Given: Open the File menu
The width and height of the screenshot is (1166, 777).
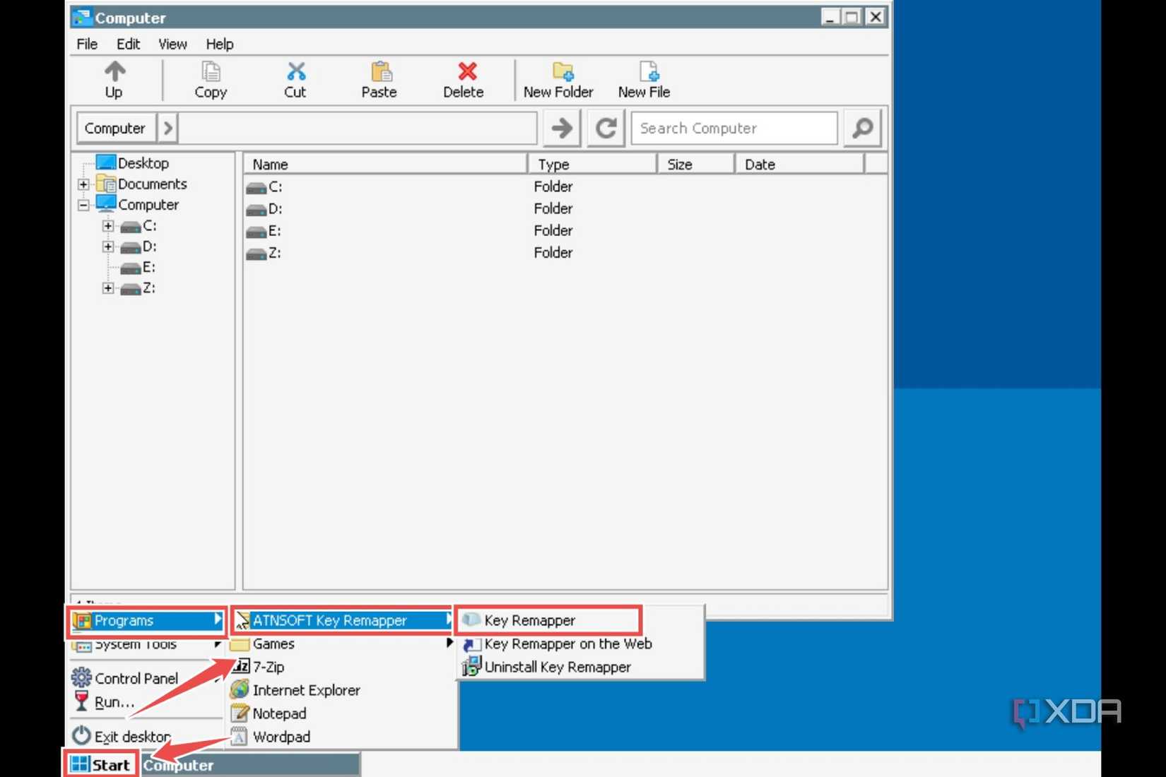Looking at the screenshot, I should click(x=87, y=44).
